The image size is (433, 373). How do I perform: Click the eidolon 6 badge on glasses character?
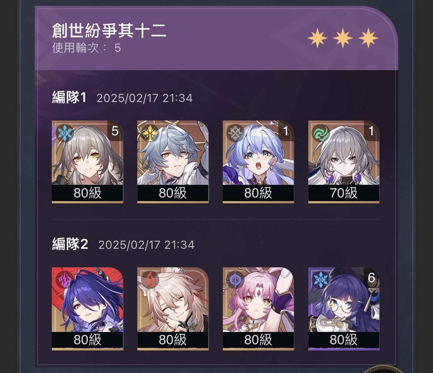372,278
